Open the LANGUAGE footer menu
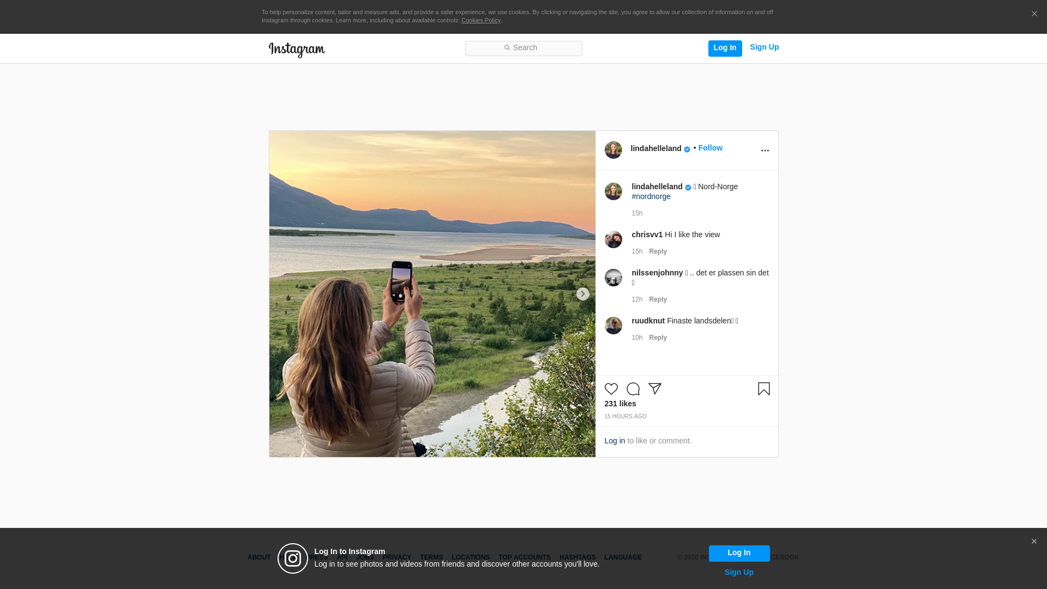This screenshot has height=589, width=1047. [623, 557]
